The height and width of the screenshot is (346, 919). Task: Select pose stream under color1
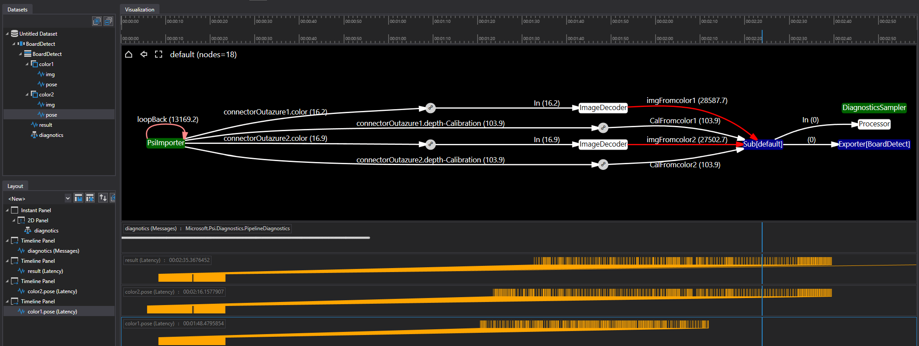click(x=51, y=84)
